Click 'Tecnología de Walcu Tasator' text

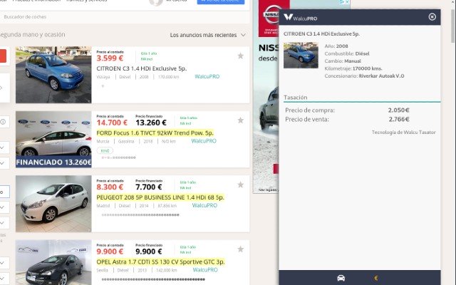click(x=404, y=133)
